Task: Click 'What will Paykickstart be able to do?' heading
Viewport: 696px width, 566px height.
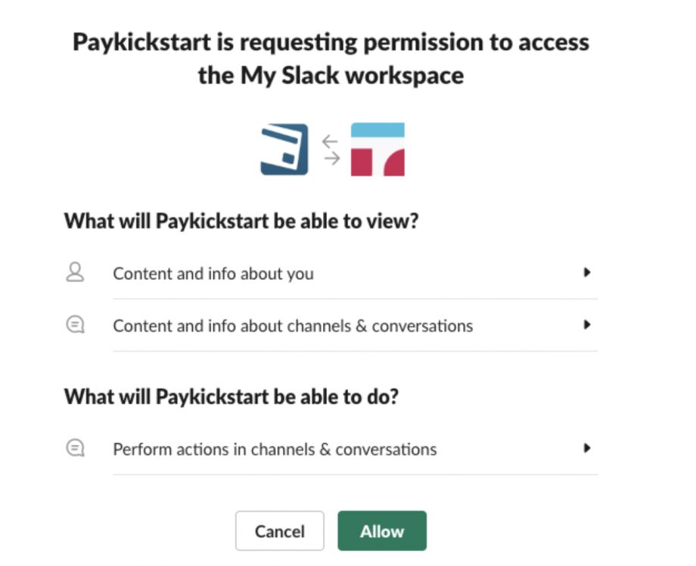Action: 231,397
